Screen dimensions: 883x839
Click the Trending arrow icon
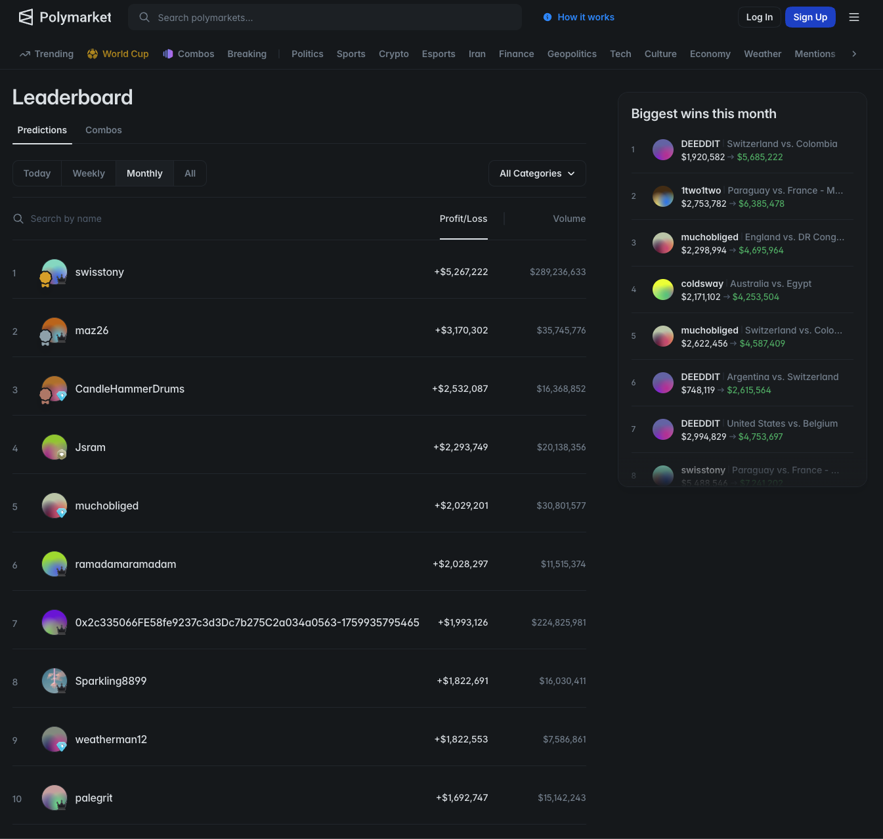[25, 54]
